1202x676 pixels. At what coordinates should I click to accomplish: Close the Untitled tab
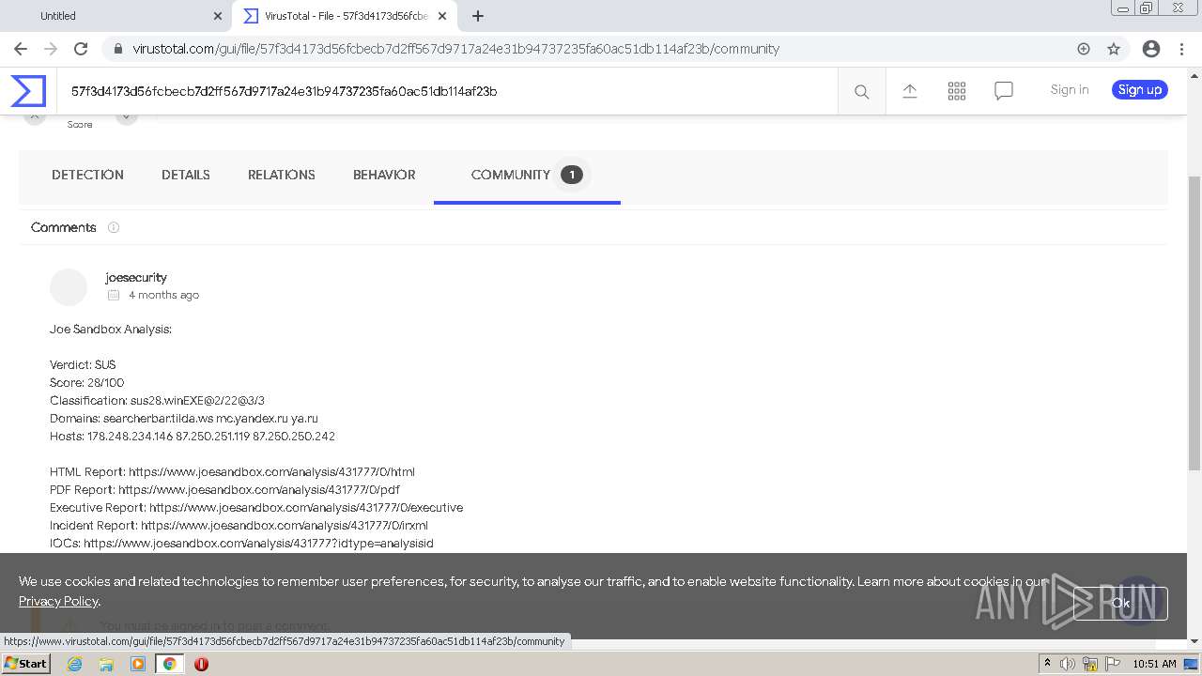(x=218, y=16)
